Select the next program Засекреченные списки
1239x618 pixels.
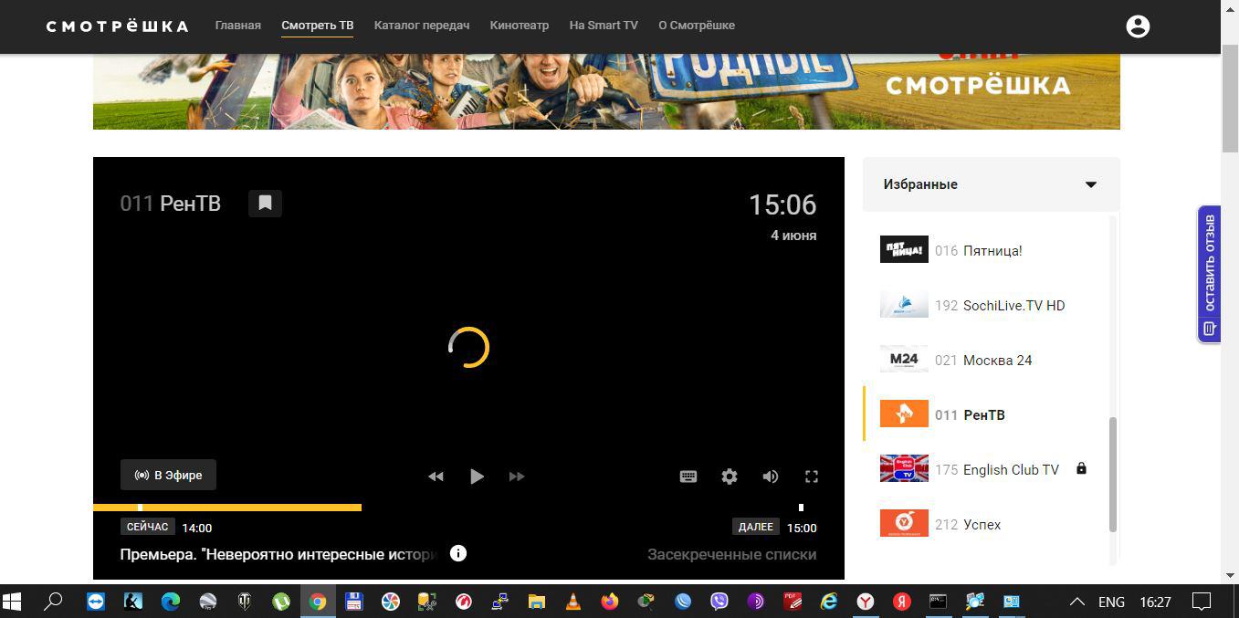click(x=732, y=554)
